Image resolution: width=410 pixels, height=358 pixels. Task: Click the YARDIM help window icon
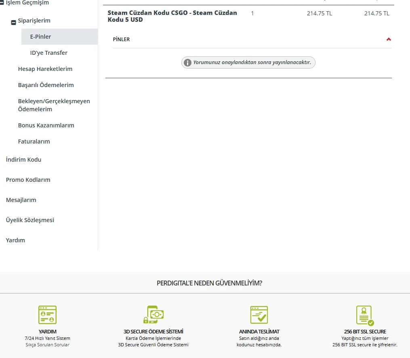(x=47, y=315)
